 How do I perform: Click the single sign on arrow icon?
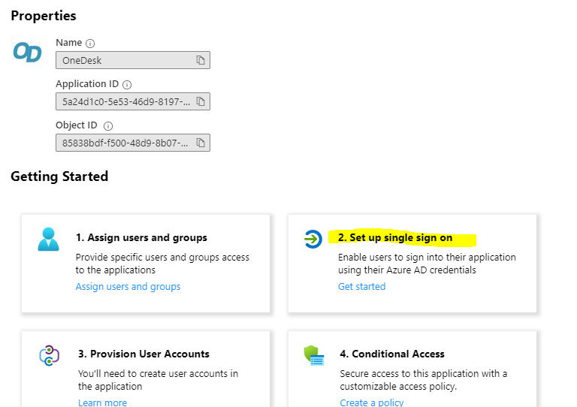coord(313,239)
